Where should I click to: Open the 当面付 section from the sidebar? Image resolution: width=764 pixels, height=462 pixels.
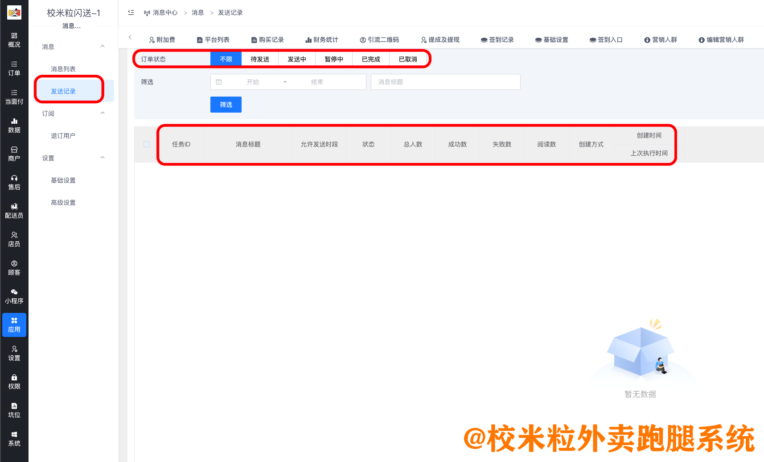(x=14, y=97)
